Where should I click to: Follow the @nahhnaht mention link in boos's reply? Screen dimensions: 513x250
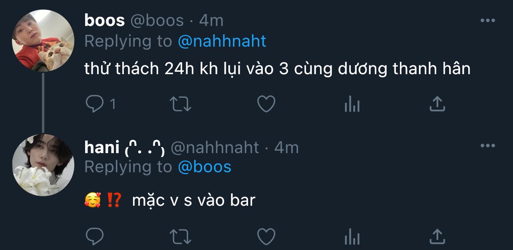222,41
